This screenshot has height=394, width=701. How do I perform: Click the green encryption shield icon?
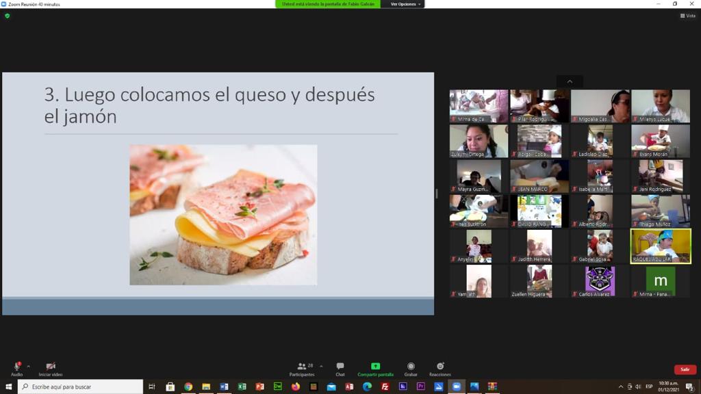pos(7,16)
